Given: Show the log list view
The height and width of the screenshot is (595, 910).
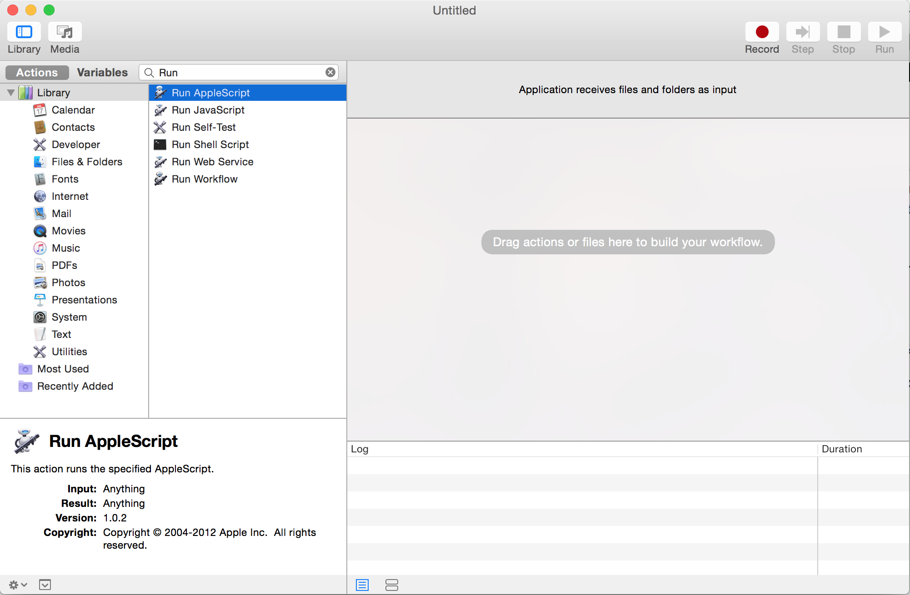Looking at the screenshot, I should click(362, 585).
